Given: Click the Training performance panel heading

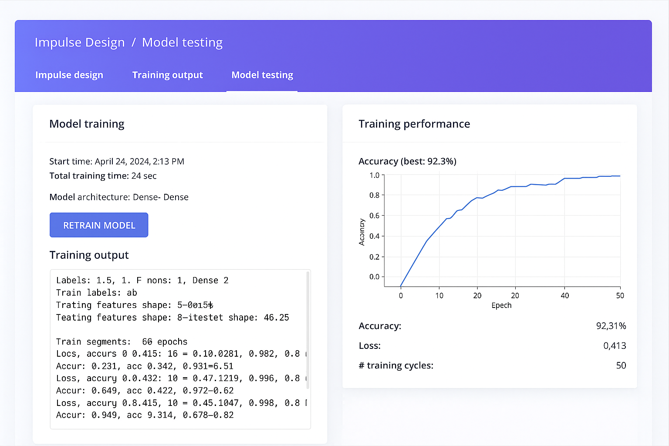Looking at the screenshot, I should [x=414, y=124].
